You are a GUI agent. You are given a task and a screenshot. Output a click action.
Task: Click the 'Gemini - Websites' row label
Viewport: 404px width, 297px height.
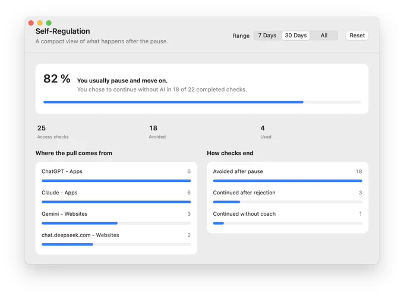pyautogui.click(x=64, y=214)
